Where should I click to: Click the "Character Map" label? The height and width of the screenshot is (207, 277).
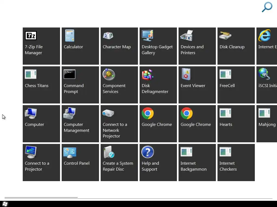[x=117, y=47]
